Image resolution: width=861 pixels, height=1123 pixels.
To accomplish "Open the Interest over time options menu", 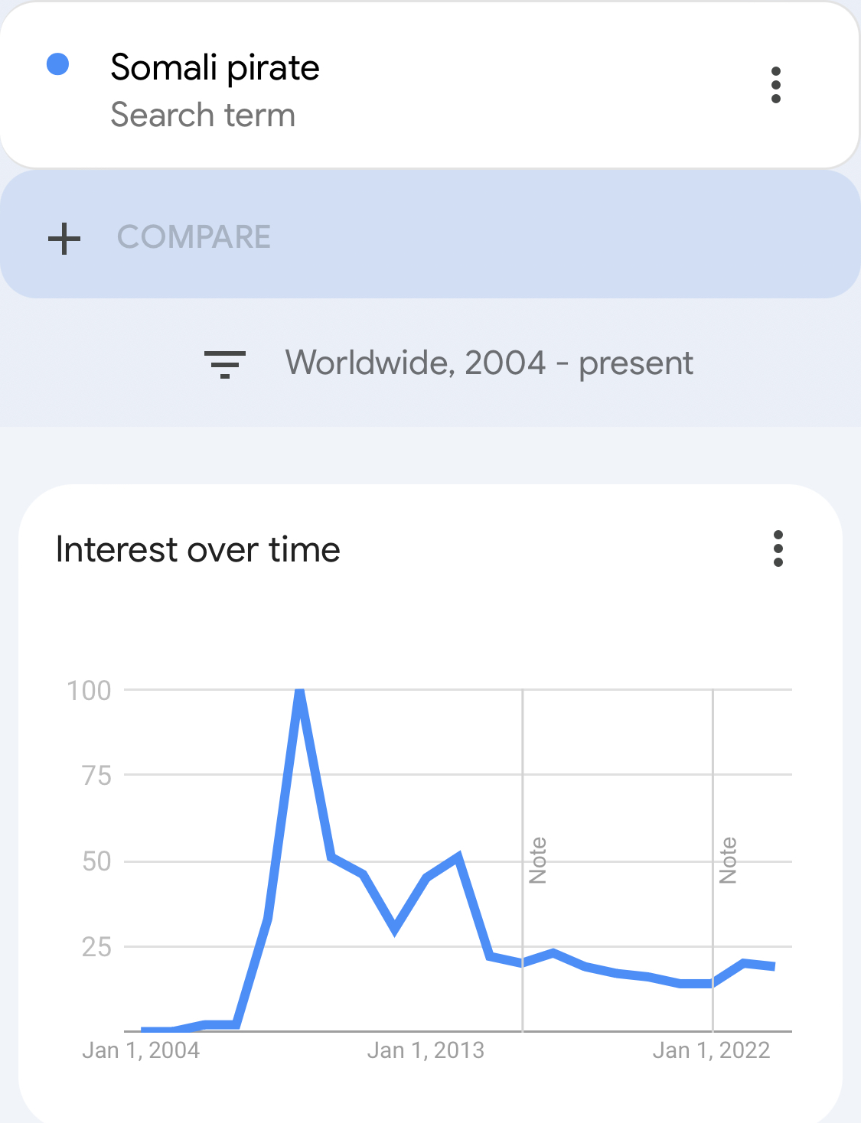I will [x=778, y=548].
